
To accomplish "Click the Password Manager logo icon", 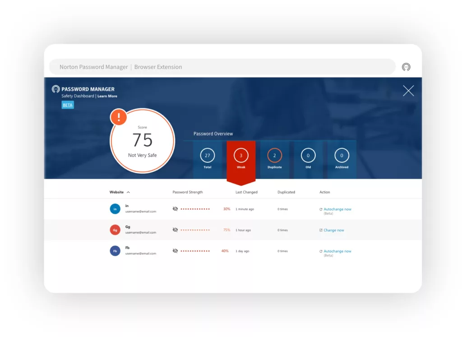I will click(55, 89).
